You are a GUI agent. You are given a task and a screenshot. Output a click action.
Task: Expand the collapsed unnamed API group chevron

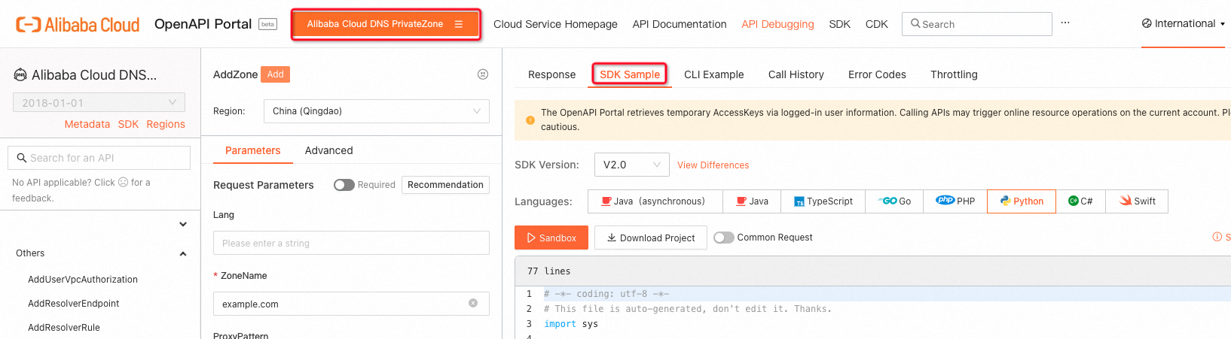click(x=183, y=224)
